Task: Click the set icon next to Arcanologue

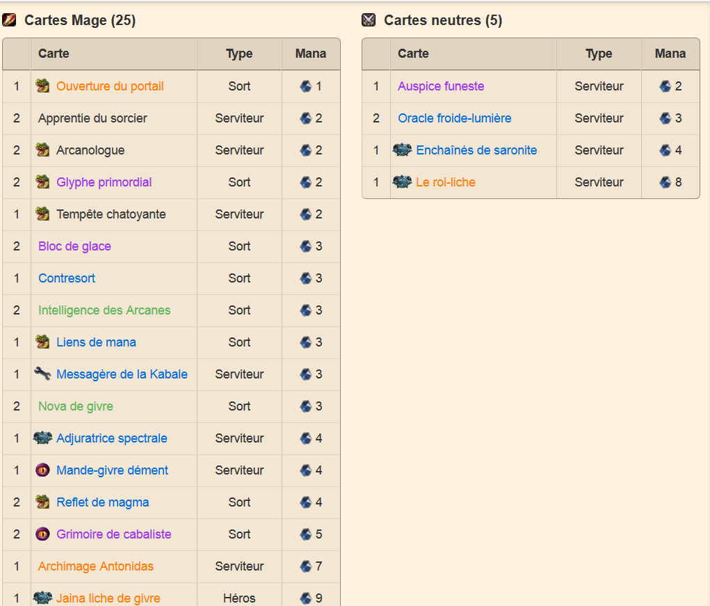Action: pos(42,150)
